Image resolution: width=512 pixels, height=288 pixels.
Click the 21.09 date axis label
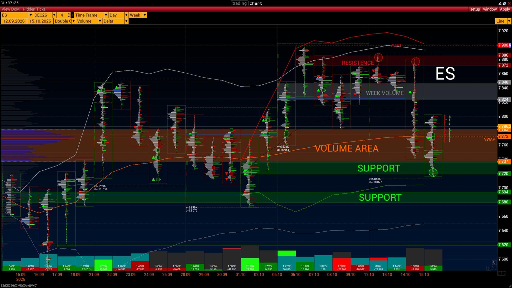[x=94, y=274]
